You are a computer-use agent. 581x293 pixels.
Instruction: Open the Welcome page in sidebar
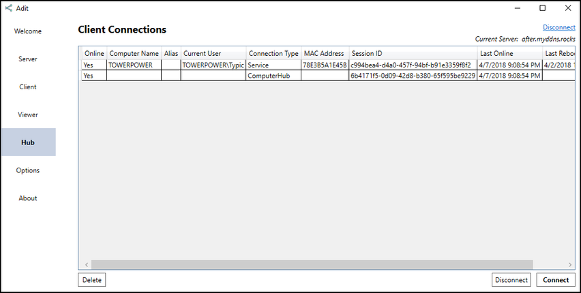(28, 31)
